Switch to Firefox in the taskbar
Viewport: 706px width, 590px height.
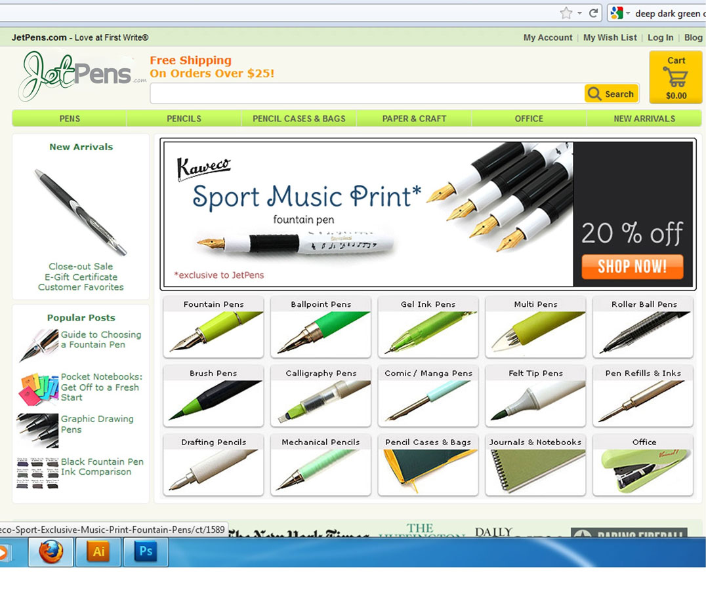click(x=51, y=552)
